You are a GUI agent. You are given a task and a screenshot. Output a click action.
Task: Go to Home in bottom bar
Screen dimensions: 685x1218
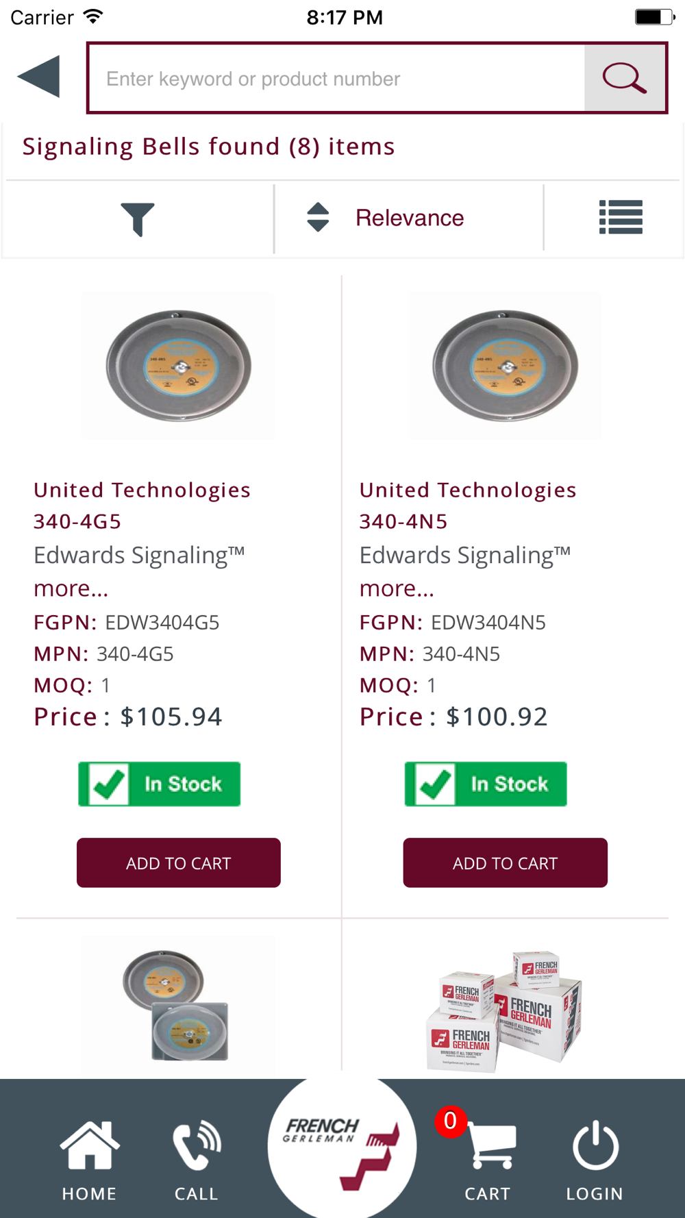tap(90, 1159)
